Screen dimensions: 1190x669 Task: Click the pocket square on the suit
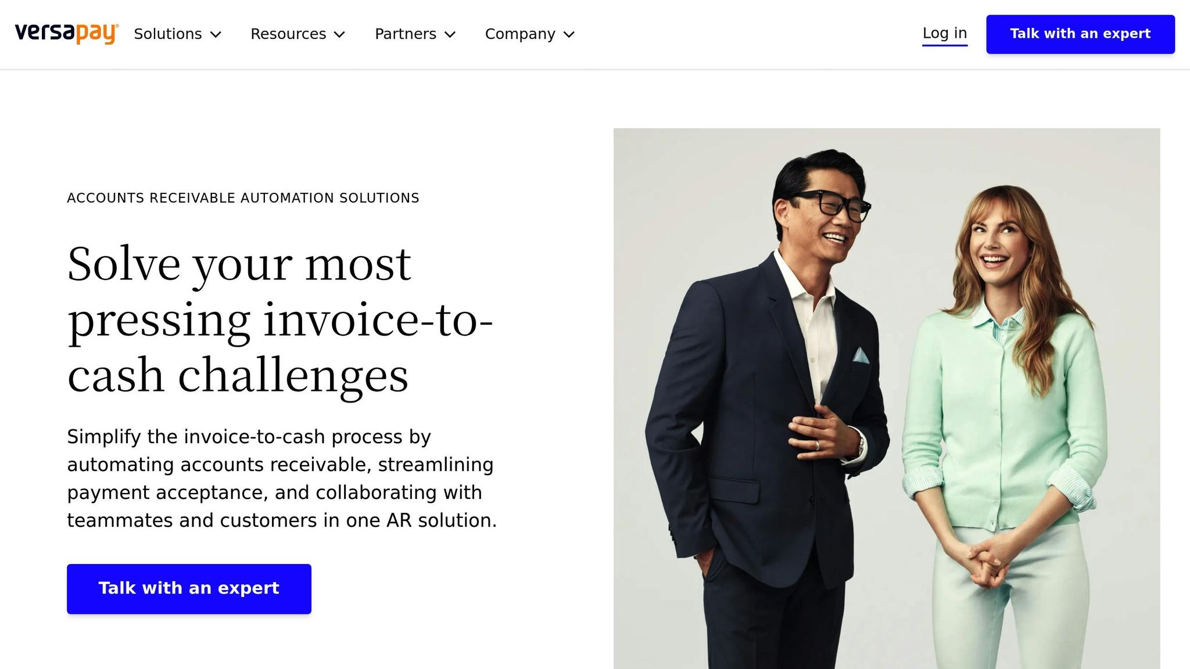click(861, 355)
